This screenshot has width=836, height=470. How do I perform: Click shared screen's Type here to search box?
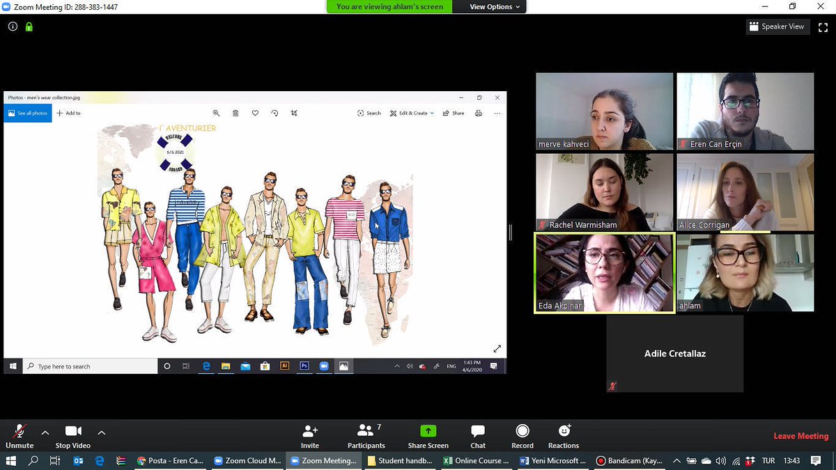tap(91, 366)
